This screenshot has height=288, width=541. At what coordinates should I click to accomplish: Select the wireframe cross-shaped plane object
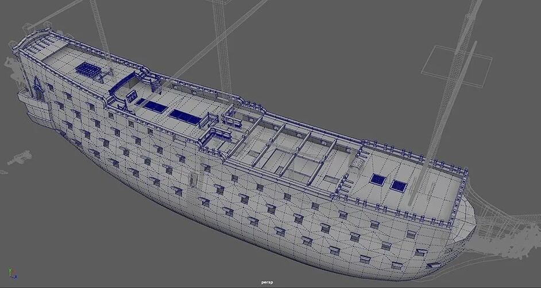457,65
